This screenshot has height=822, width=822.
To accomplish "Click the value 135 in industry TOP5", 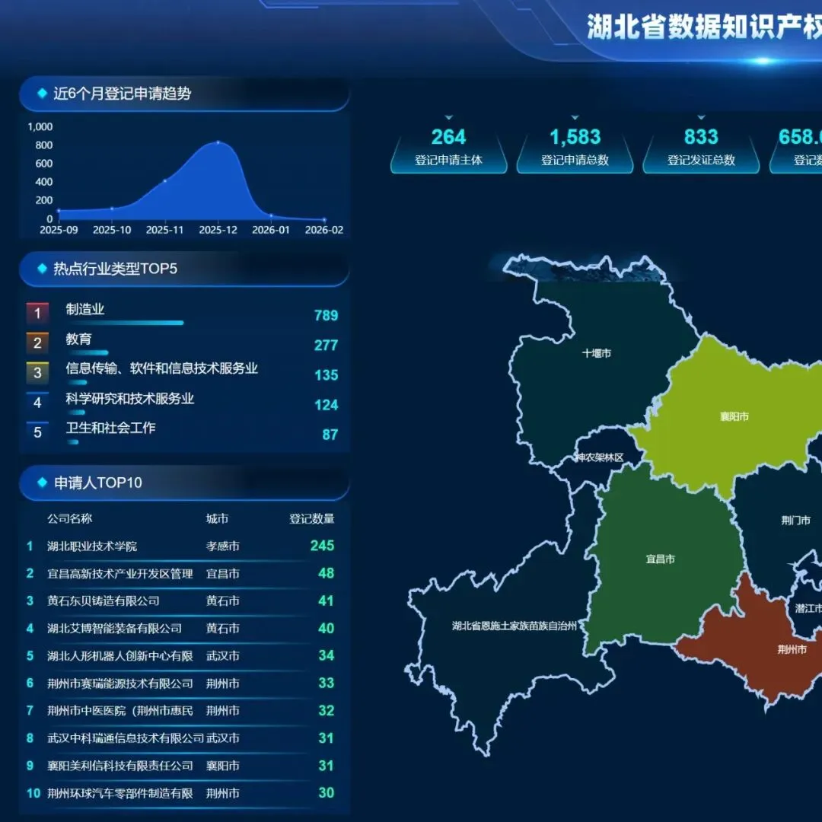I will [326, 374].
